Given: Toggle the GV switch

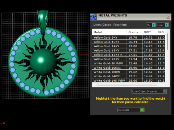Looking at the screenshot, I should 151,25.
